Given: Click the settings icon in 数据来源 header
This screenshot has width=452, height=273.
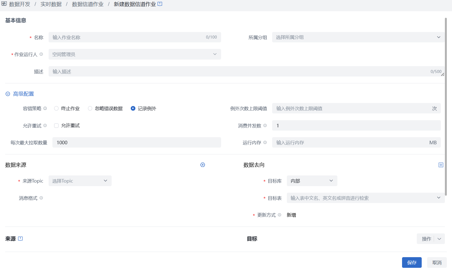Looking at the screenshot, I should [203, 165].
